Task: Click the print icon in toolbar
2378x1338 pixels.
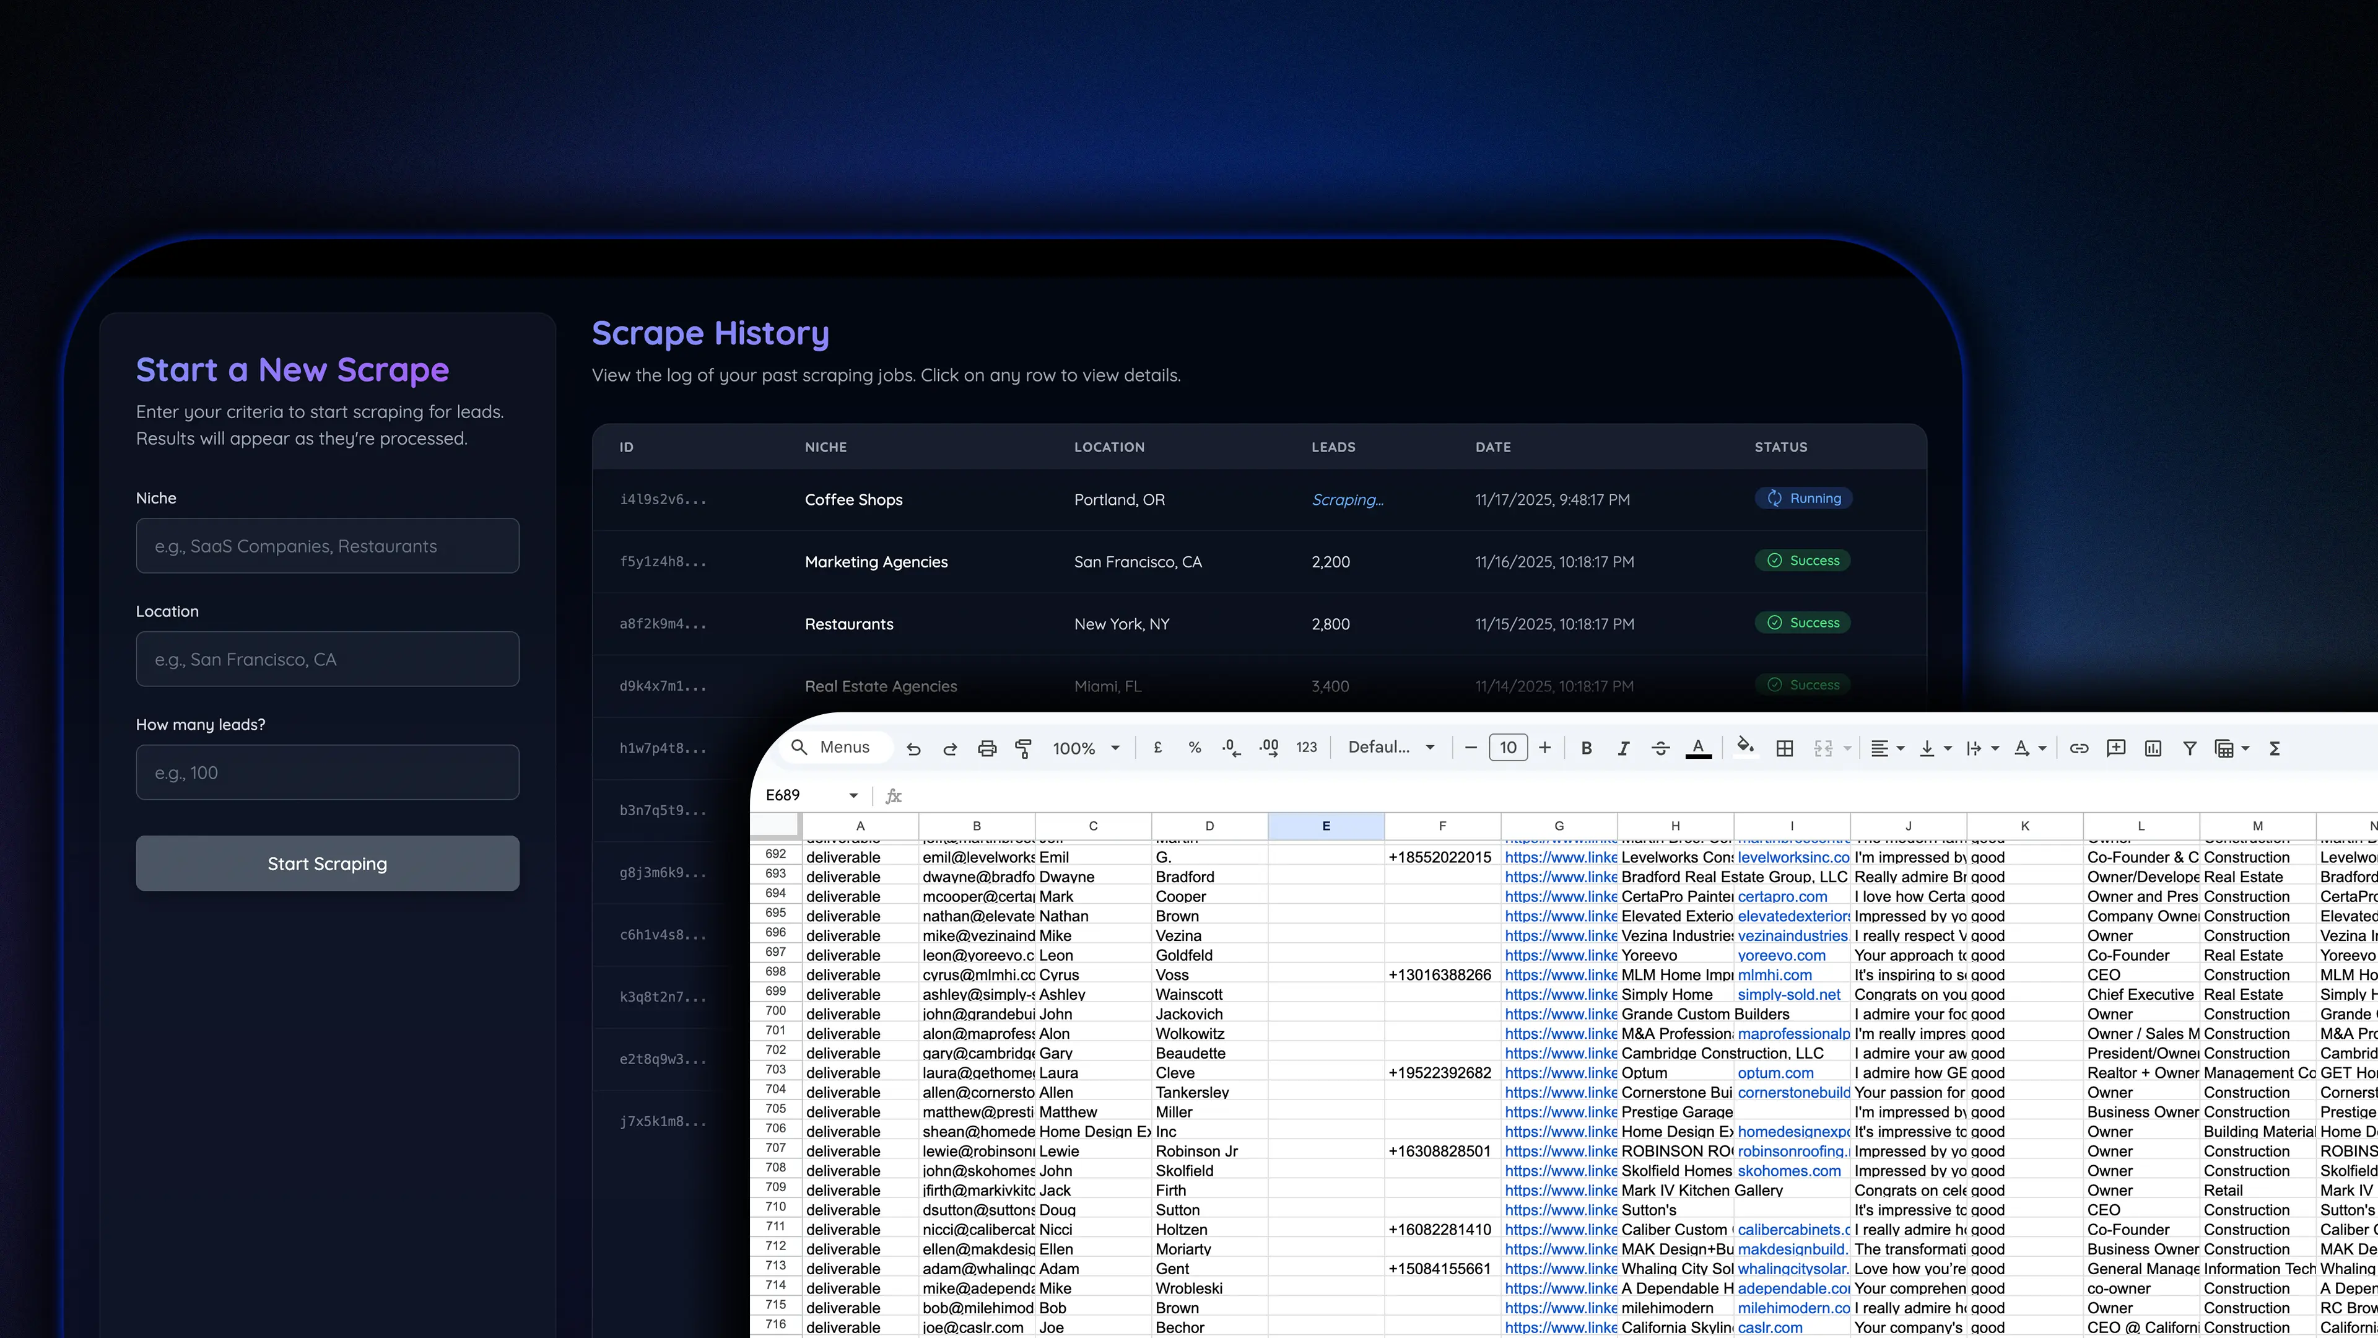Action: click(x=987, y=748)
